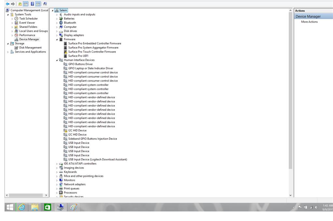Click left pane horizontal scrollbar left arrow
This screenshot has height=221, width=333.
(7, 195)
